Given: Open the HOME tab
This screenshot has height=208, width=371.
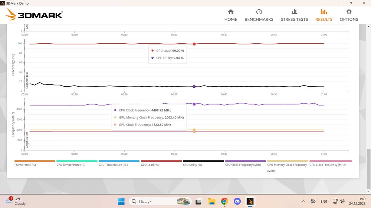Looking at the screenshot, I should click(x=231, y=15).
